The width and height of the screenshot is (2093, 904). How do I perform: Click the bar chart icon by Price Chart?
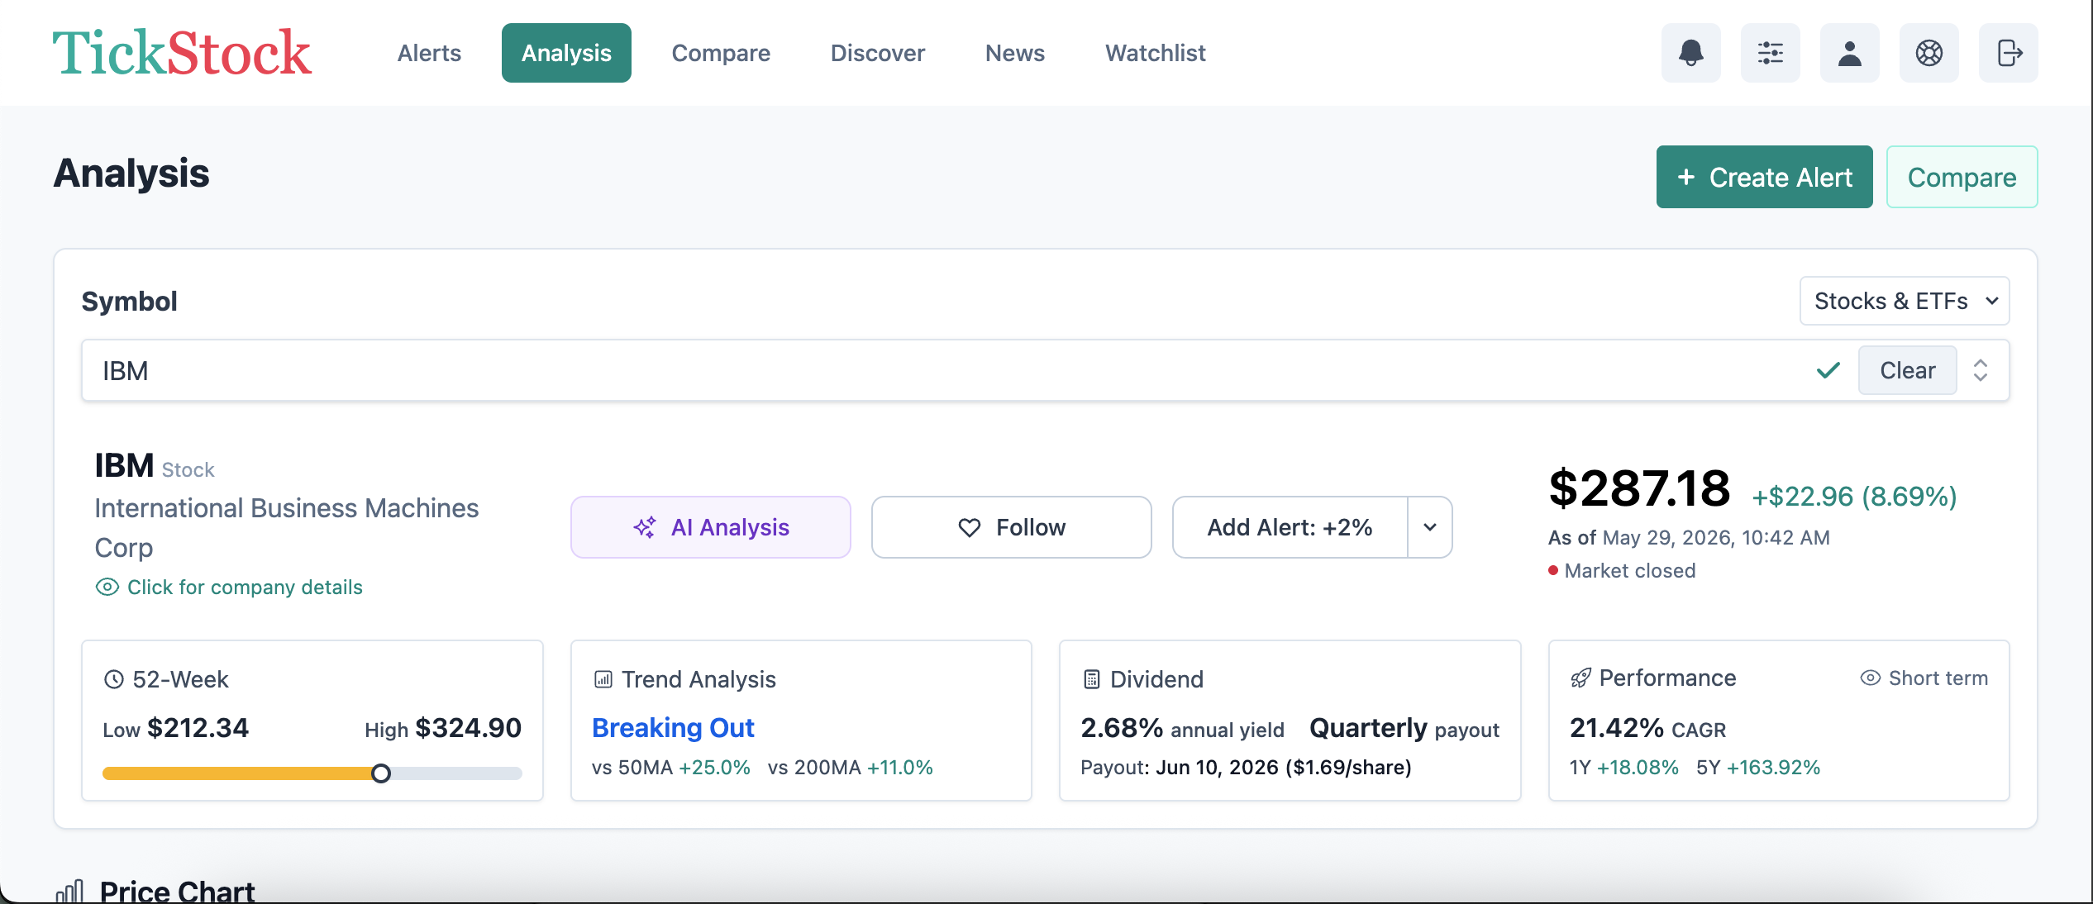click(70, 892)
